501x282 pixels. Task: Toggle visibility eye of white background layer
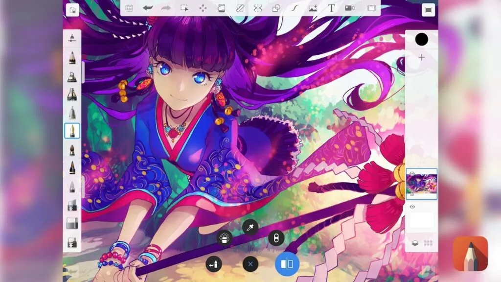tap(412, 207)
